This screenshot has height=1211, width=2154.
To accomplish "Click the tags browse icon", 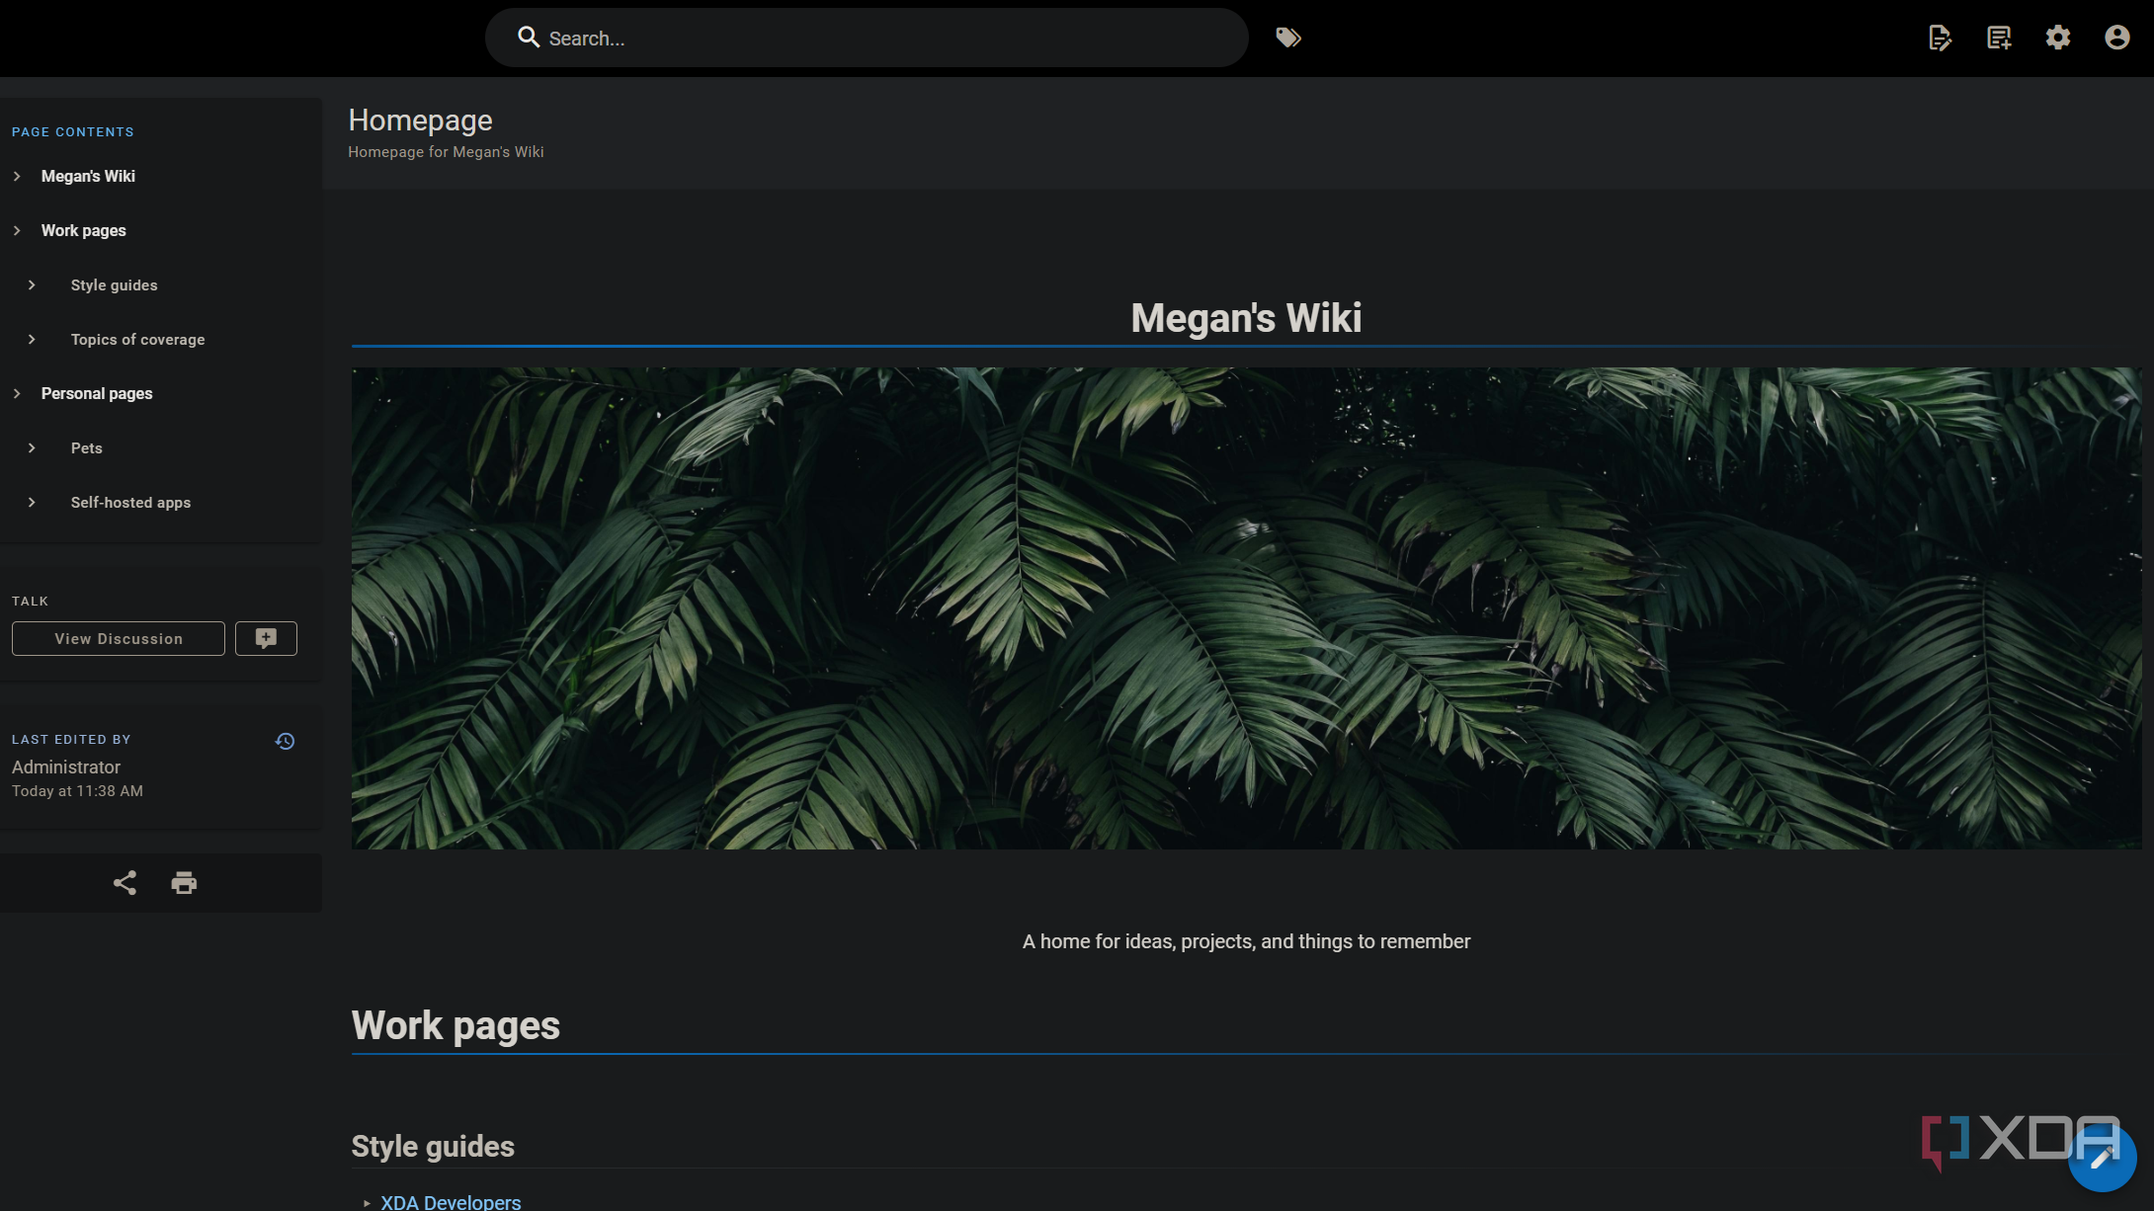I will (x=1287, y=38).
